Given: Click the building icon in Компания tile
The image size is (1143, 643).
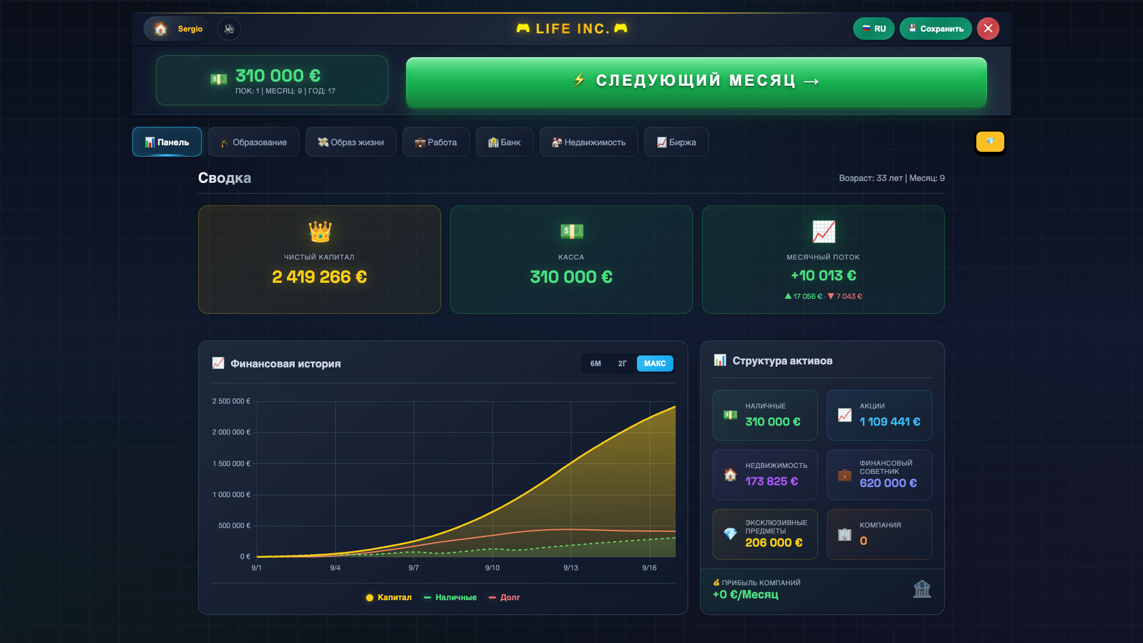Looking at the screenshot, I should [x=845, y=534].
